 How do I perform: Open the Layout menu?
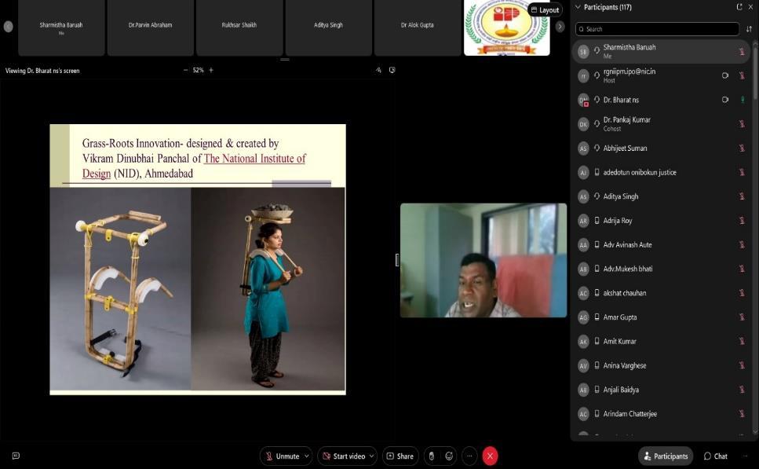coord(545,10)
